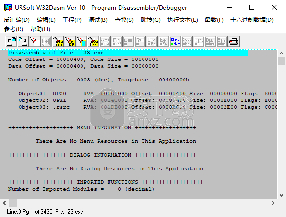Screen dimensions: 286x217
Task: Open the Imp Fn imported functions button
Action: point(152,41)
